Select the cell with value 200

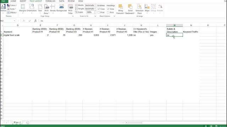(74, 35)
